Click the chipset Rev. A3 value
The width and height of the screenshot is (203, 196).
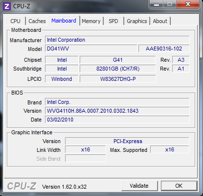[181, 60]
